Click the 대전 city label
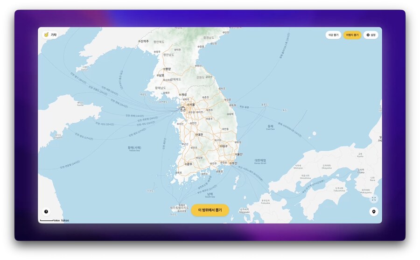This screenshot has height=260, width=420. tap(200, 134)
